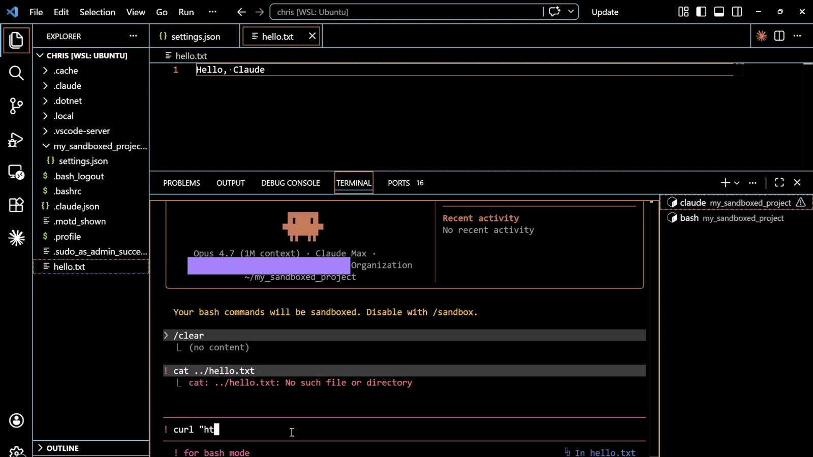Maximize the terminal panel size
Viewport: 813px width, 457px height.
click(x=779, y=183)
